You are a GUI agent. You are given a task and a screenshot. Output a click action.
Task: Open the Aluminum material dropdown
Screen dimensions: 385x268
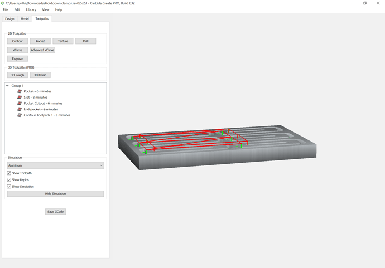click(x=55, y=165)
